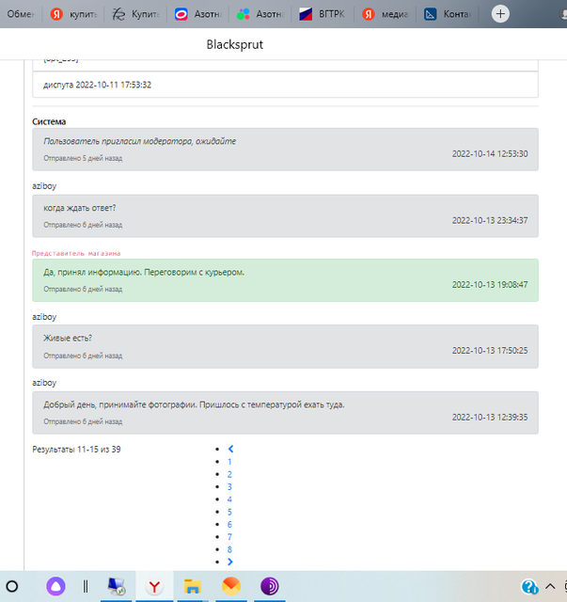This screenshot has width=567, height=602.
Task: Click timestamp 2022-10-13 23:34:37
Action: (x=490, y=220)
